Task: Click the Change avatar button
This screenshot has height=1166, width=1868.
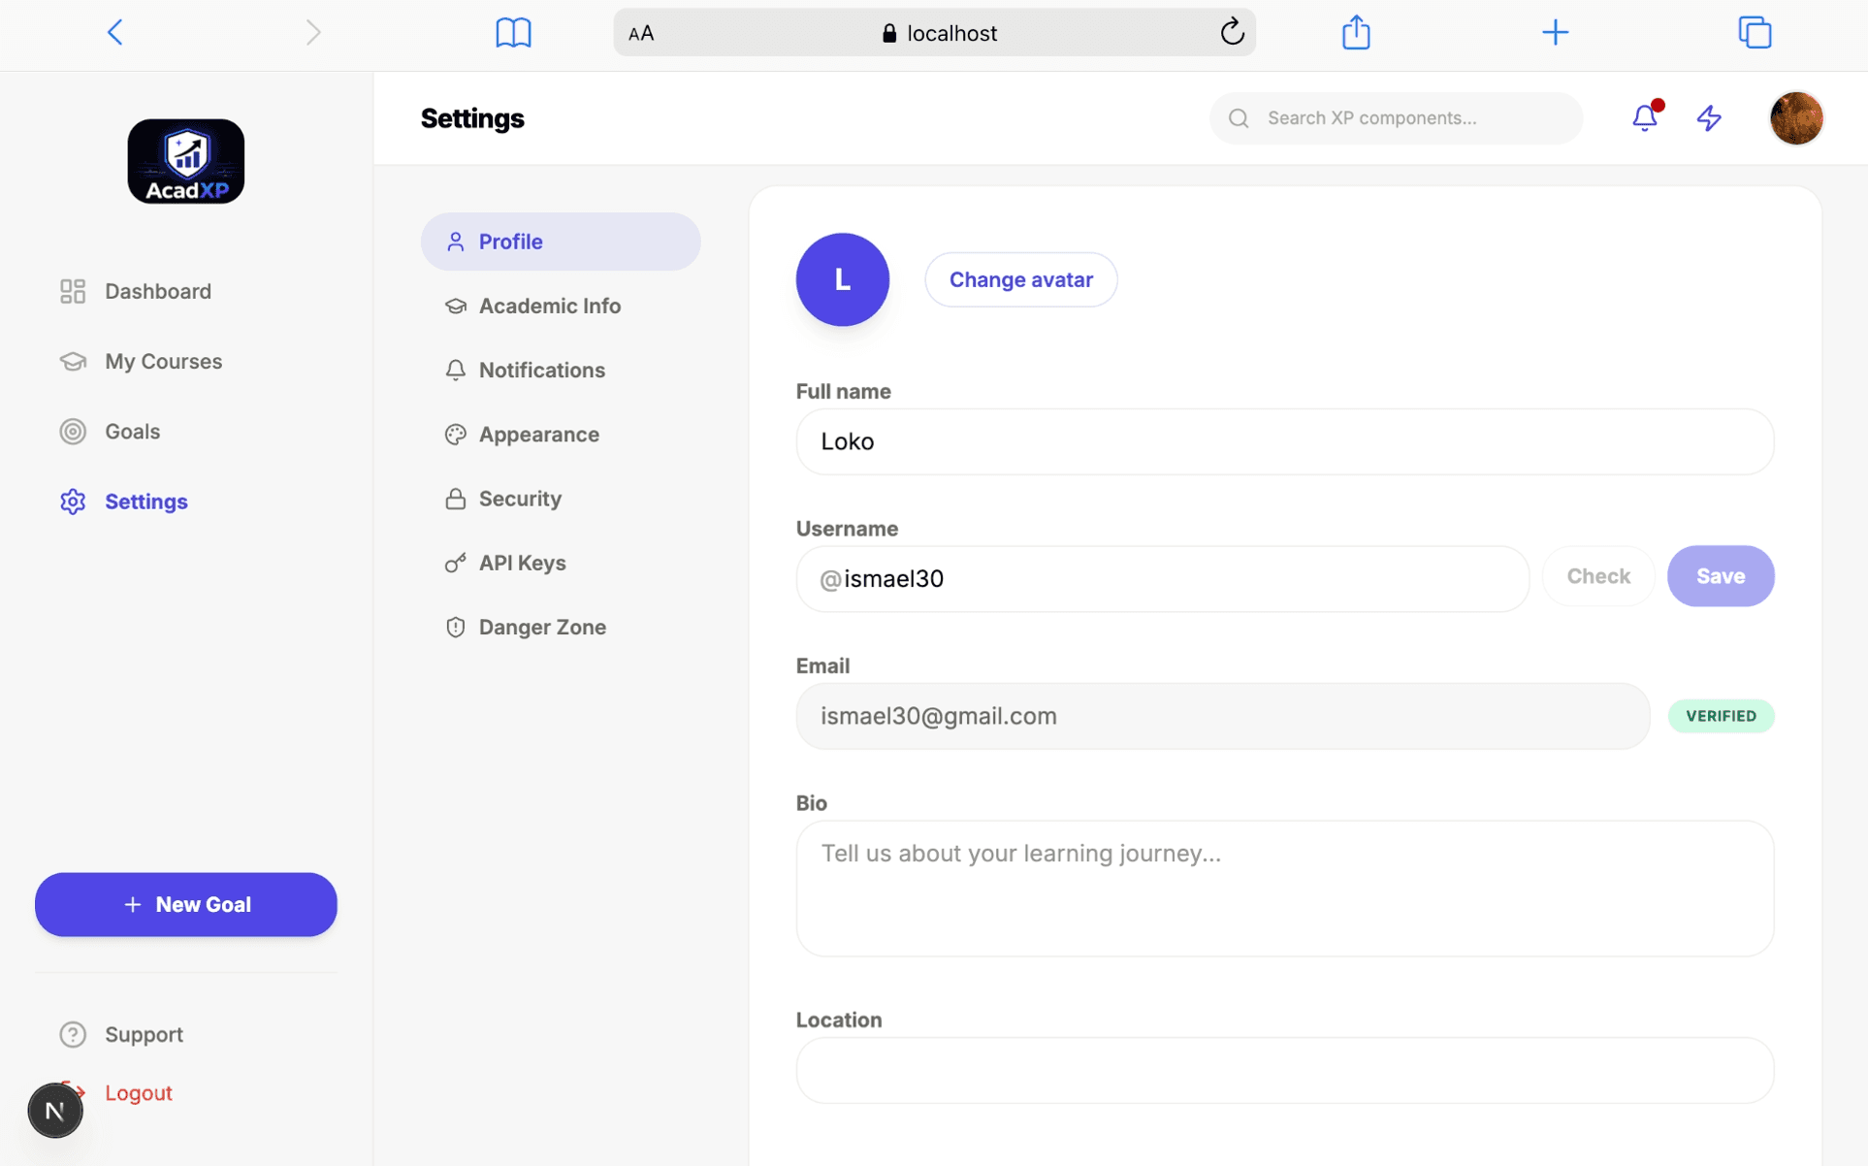Action: click(x=1020, y=279)
